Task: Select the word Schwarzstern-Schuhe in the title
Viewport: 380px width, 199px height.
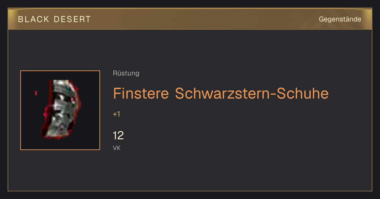Action: pos(252,93)
